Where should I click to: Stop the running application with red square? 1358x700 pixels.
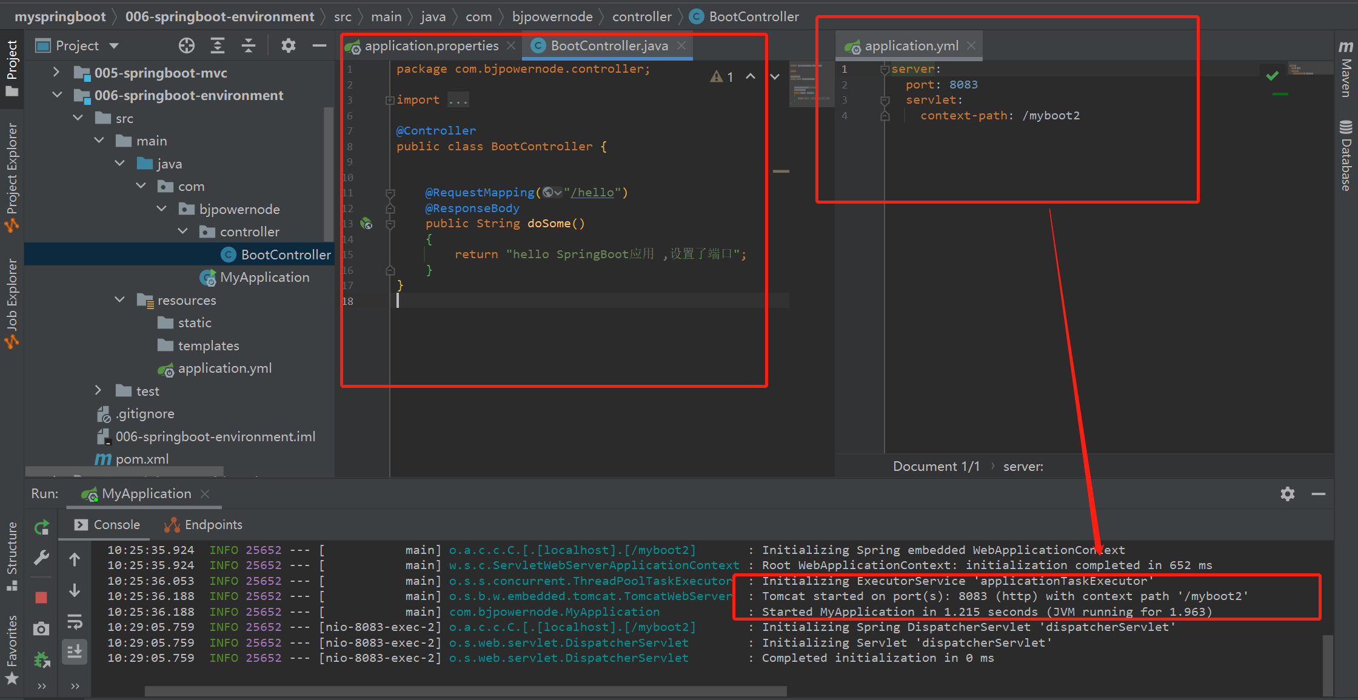coord(41,598)
